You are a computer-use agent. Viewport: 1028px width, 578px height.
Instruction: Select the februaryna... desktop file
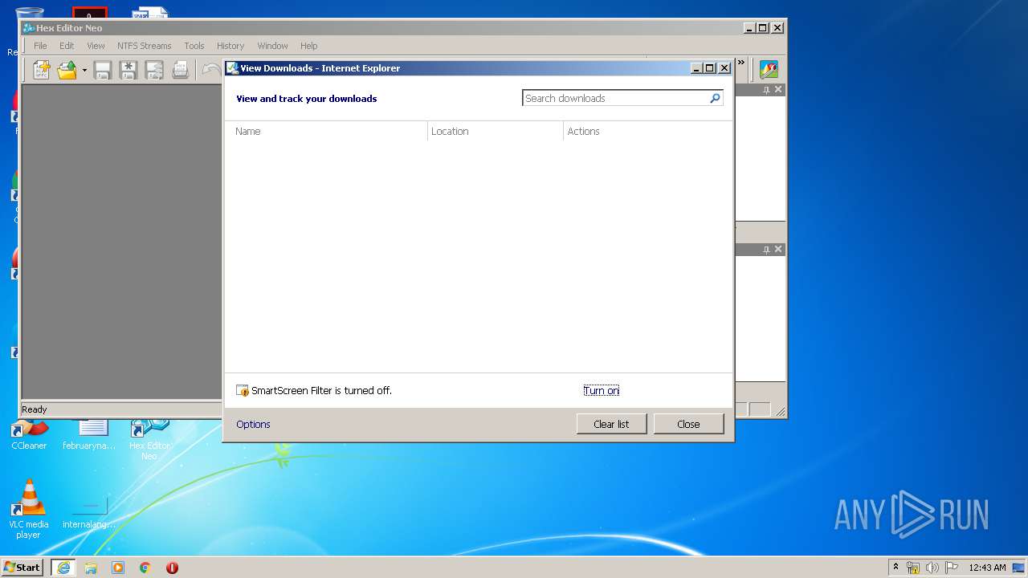pos(89,434)
